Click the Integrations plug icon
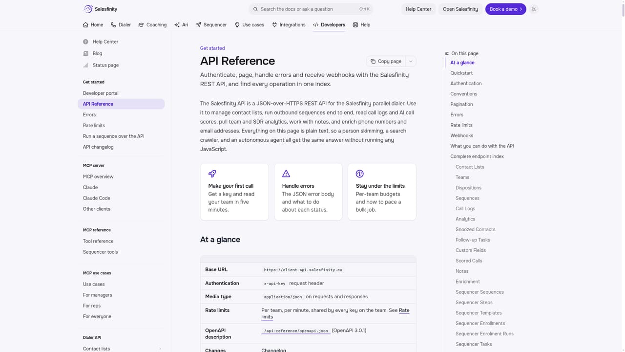 pos(274,24)
